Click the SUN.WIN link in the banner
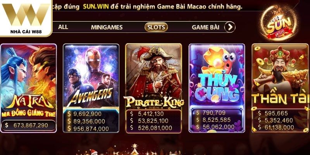310x155 pixels. tap(96, 7)
